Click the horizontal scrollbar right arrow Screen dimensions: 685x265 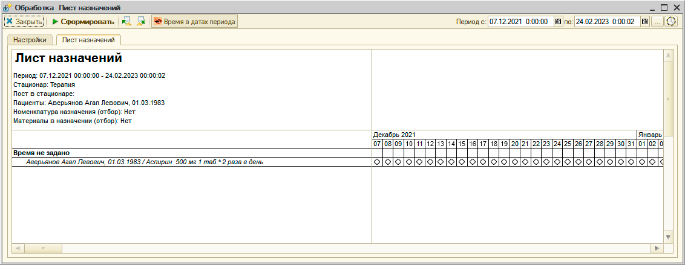656,248
